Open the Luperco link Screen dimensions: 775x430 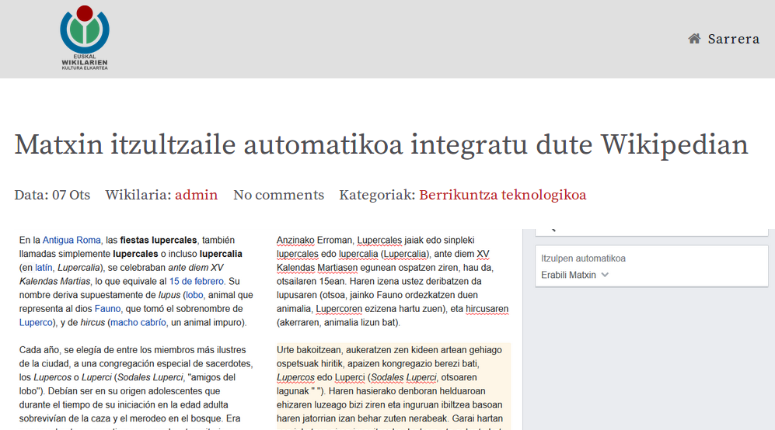click(x=36, y=322)
